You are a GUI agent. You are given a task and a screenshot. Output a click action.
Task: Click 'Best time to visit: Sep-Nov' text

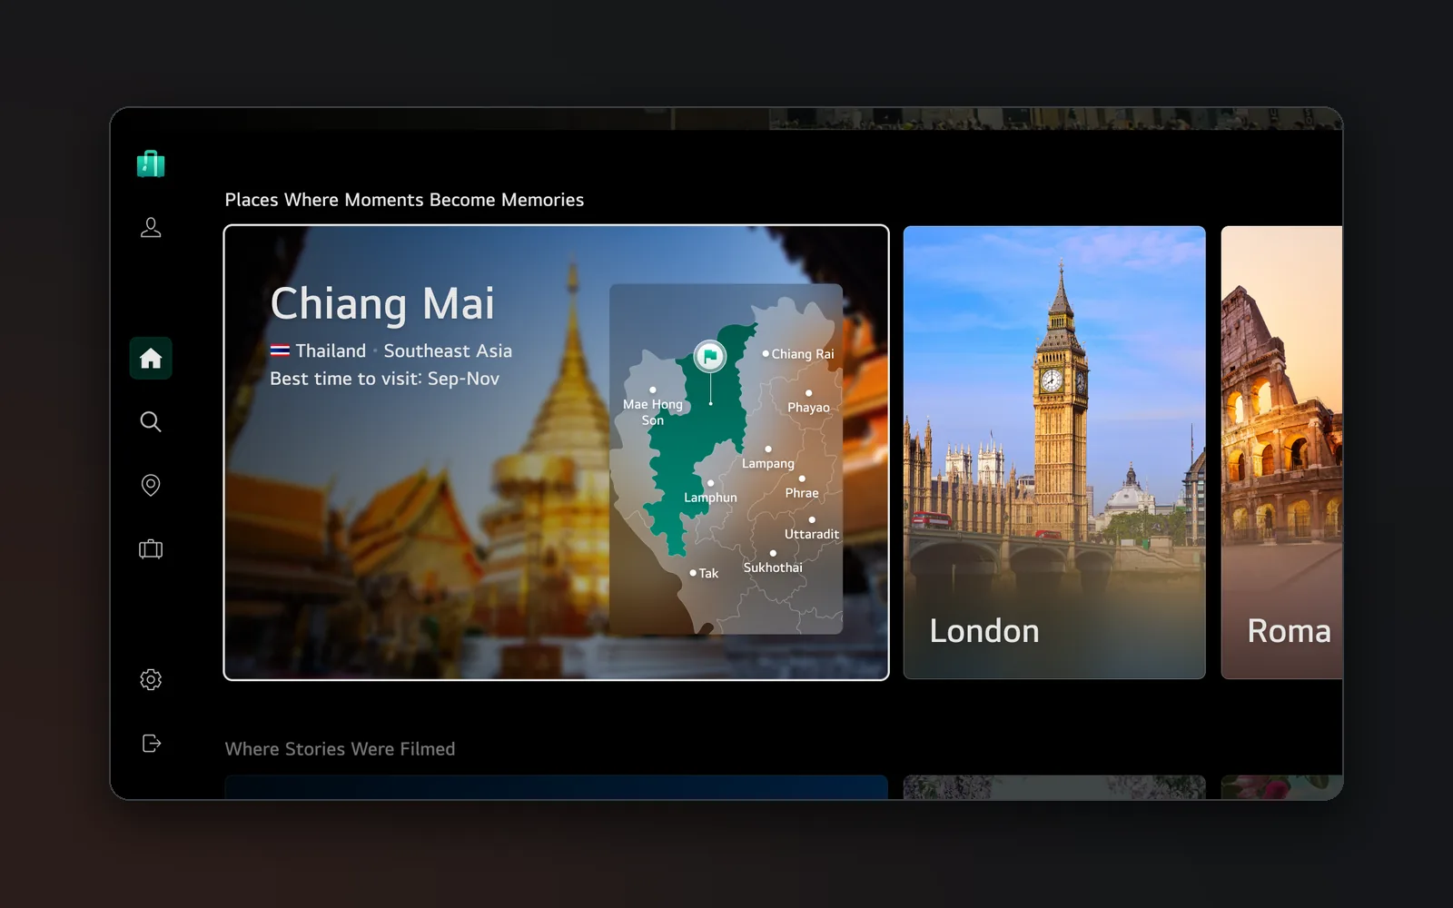click(384, 379)
